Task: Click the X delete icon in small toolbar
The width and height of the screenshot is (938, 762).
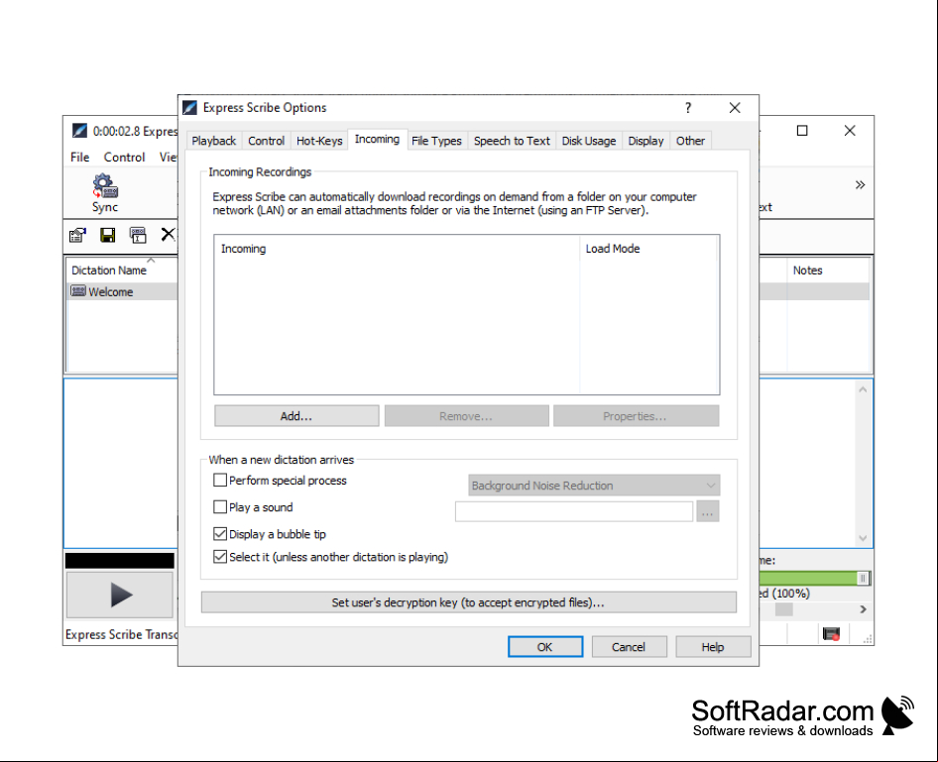Action: (x=169, y=234)
